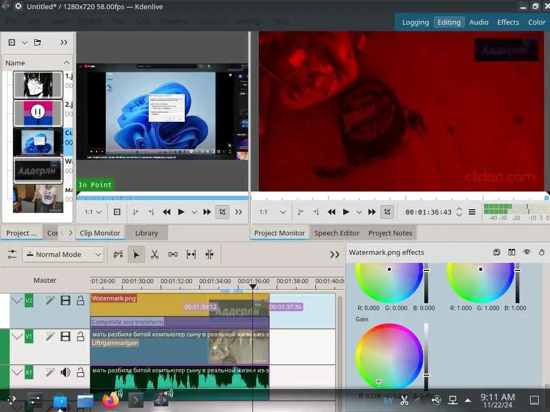
Task: Toggle A1 track effects wand
Action: click(50, 372)
